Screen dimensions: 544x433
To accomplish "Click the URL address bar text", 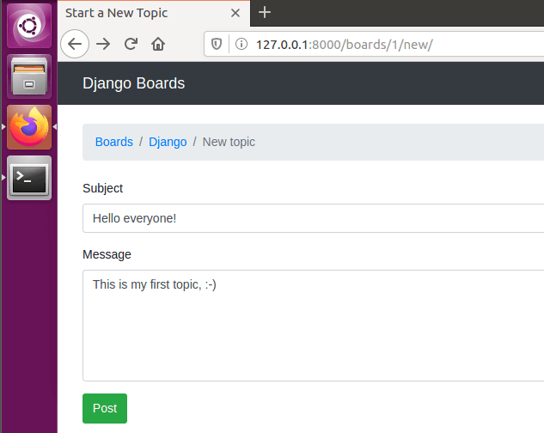I will [x=344, y=45].
